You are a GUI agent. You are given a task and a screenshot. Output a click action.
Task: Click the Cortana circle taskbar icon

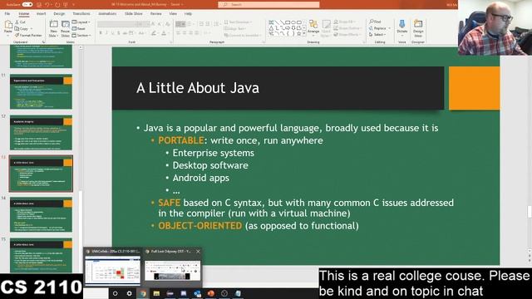[116, 293]
